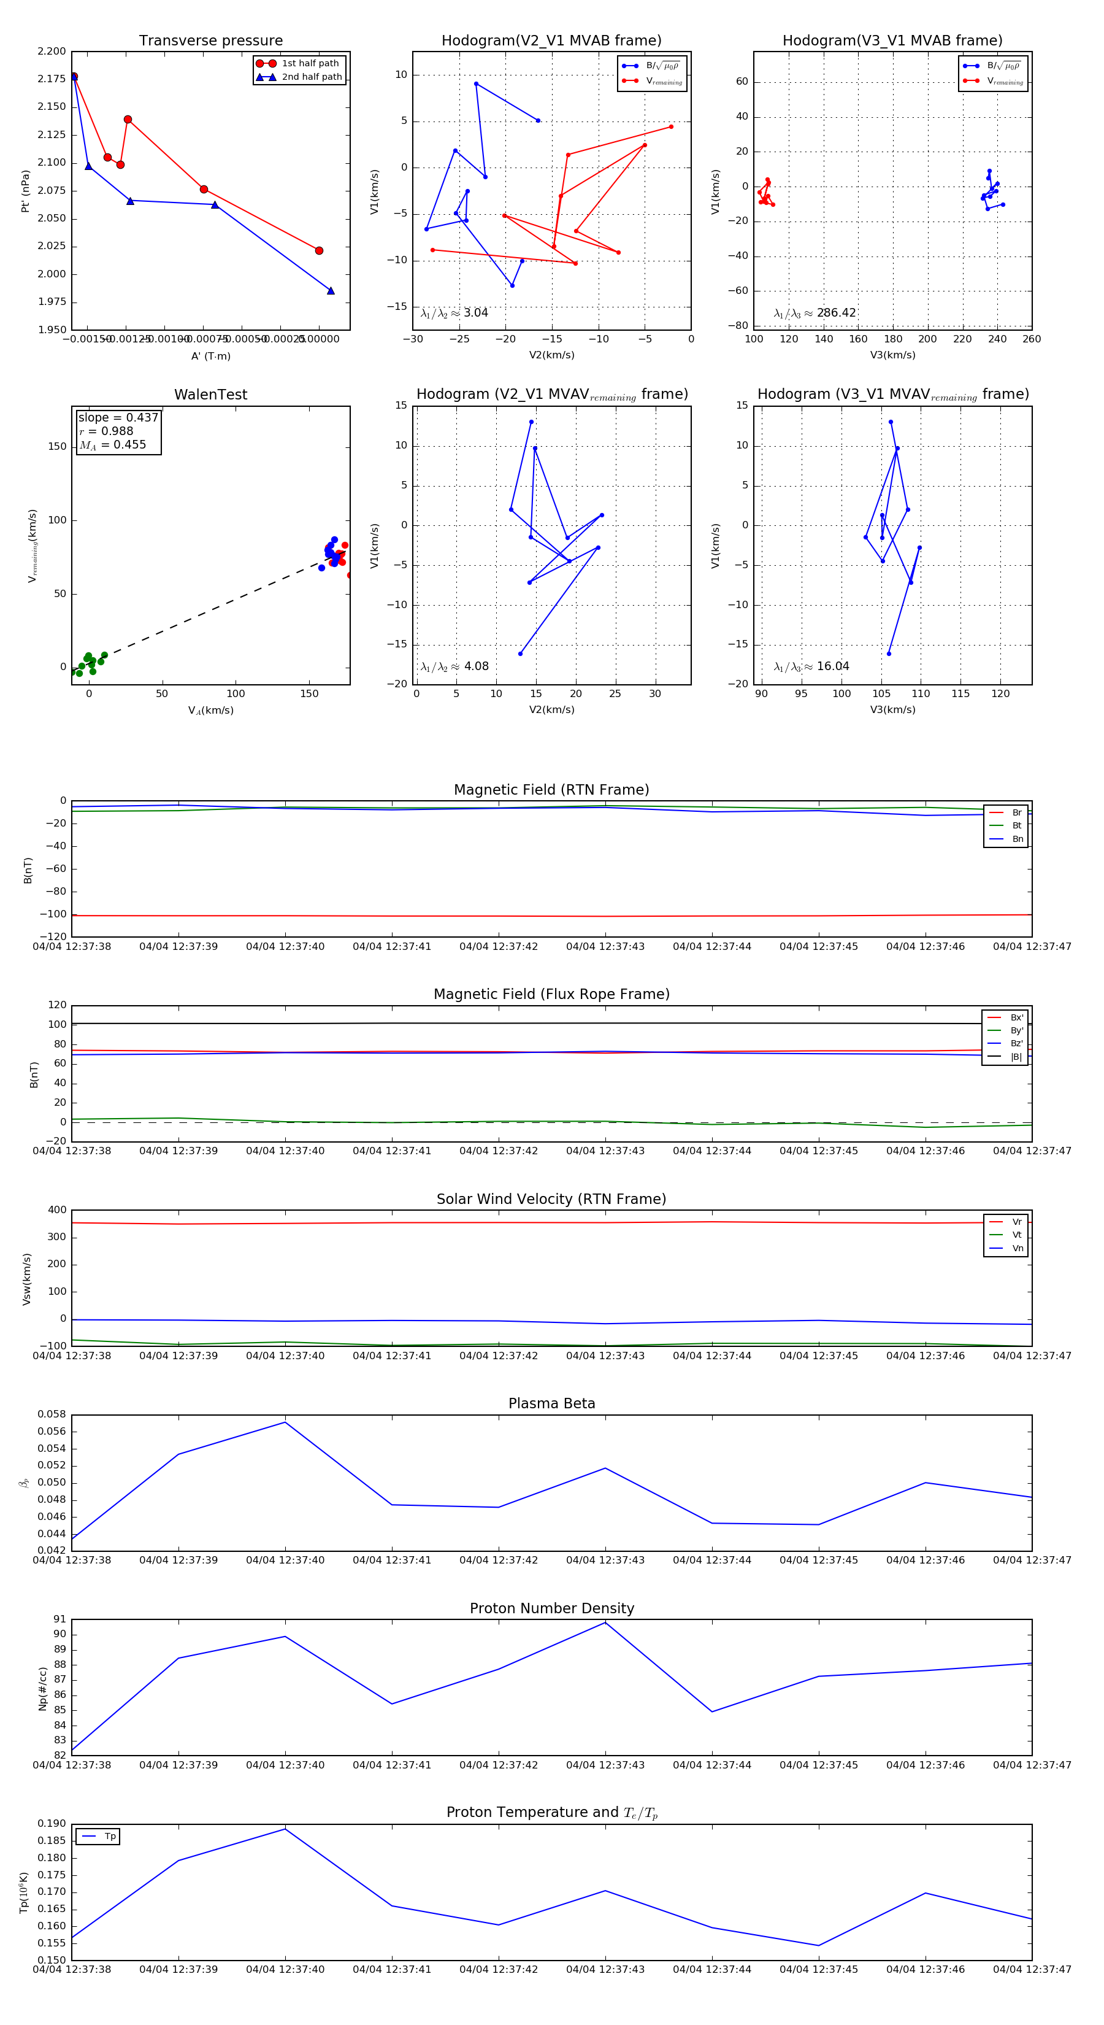Click the Proton Temperature peak at 12:37:40
1104x2025 pixels.
coord(285,1829)
